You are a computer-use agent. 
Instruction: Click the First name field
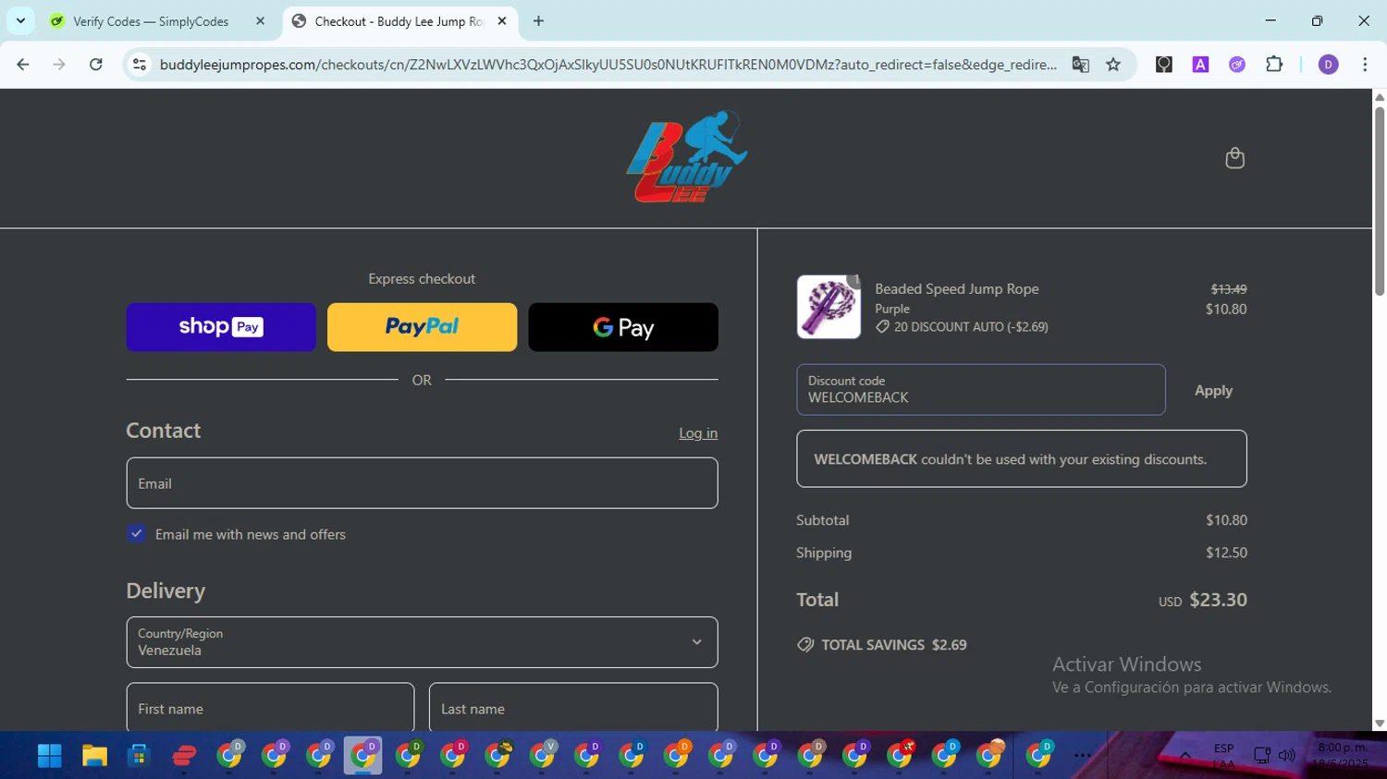[270, 708]
